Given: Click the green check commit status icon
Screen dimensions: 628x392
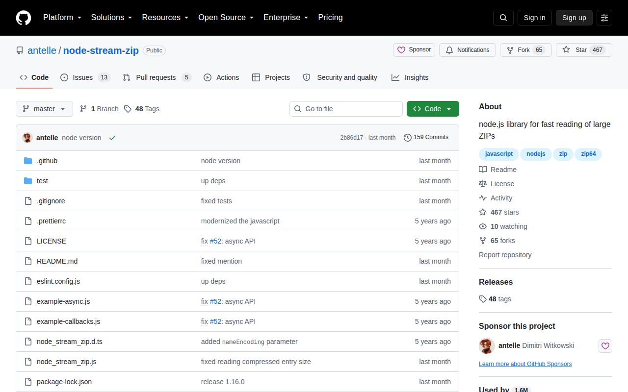Looking at the screenshot, I should click(112, 138).
